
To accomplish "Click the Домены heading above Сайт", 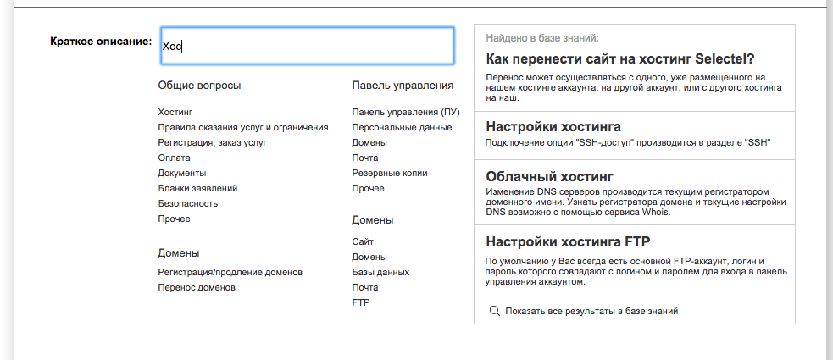I will click(x=372, y=220).
